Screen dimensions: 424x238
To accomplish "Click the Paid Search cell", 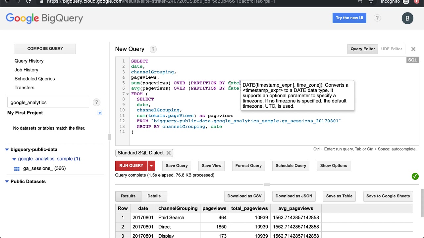I will (178, 218).
